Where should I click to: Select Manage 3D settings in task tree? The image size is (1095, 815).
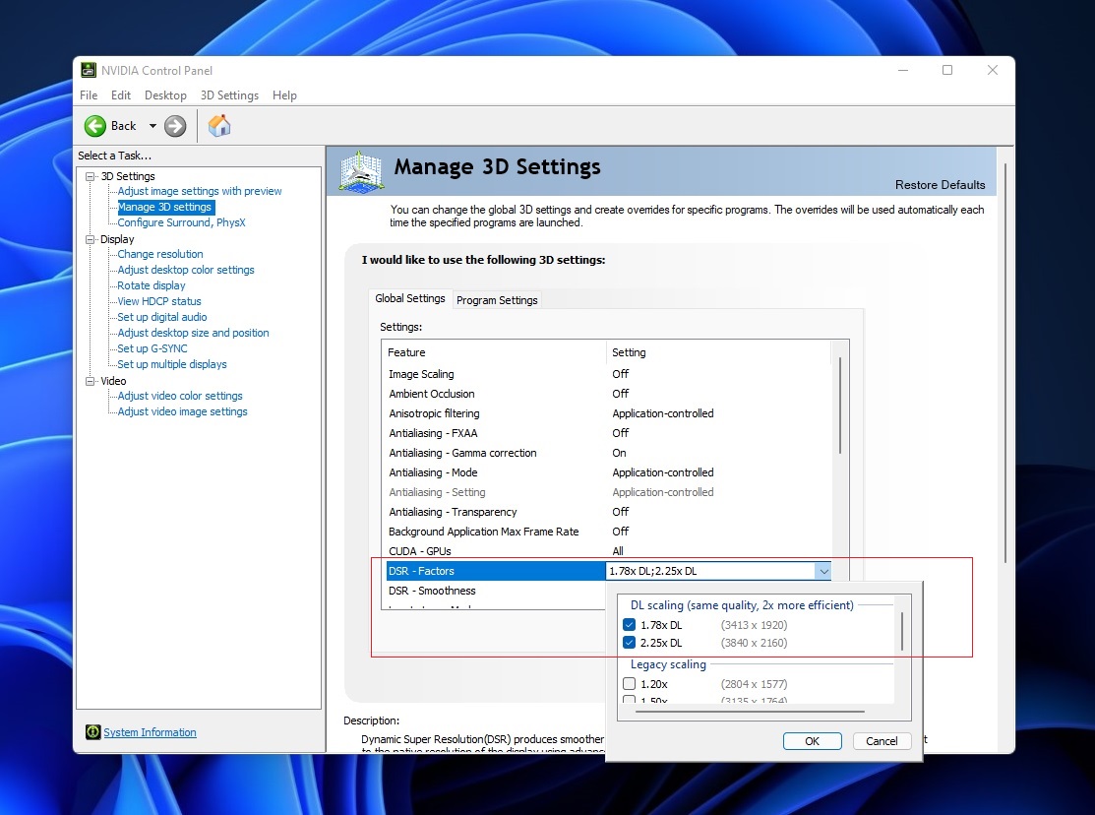coord(165,207)
